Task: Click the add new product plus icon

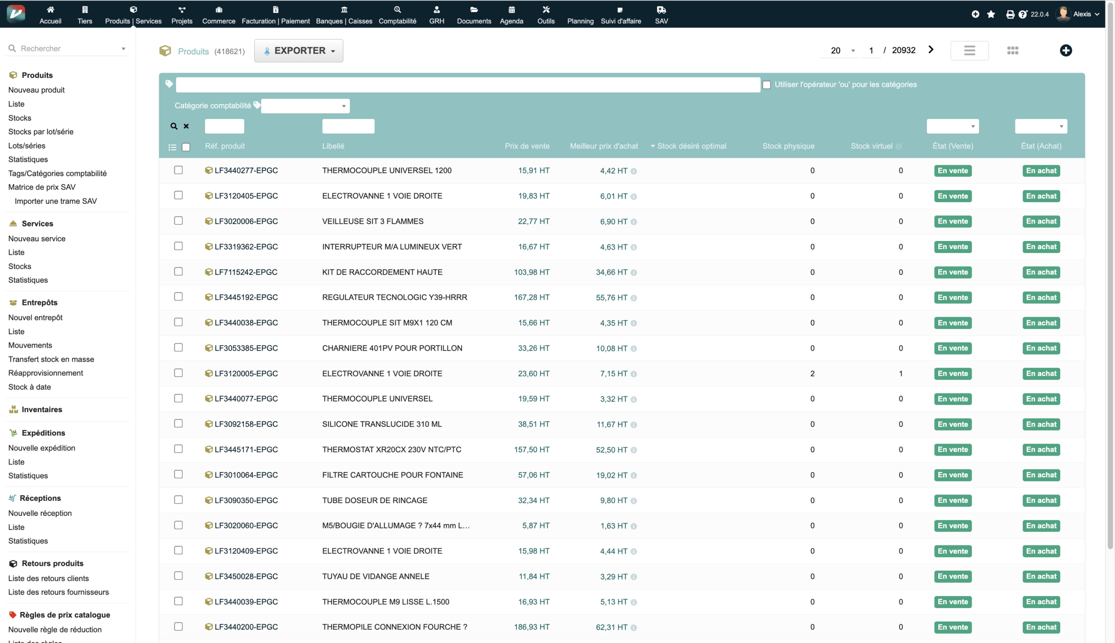Action: [1065, 51]
